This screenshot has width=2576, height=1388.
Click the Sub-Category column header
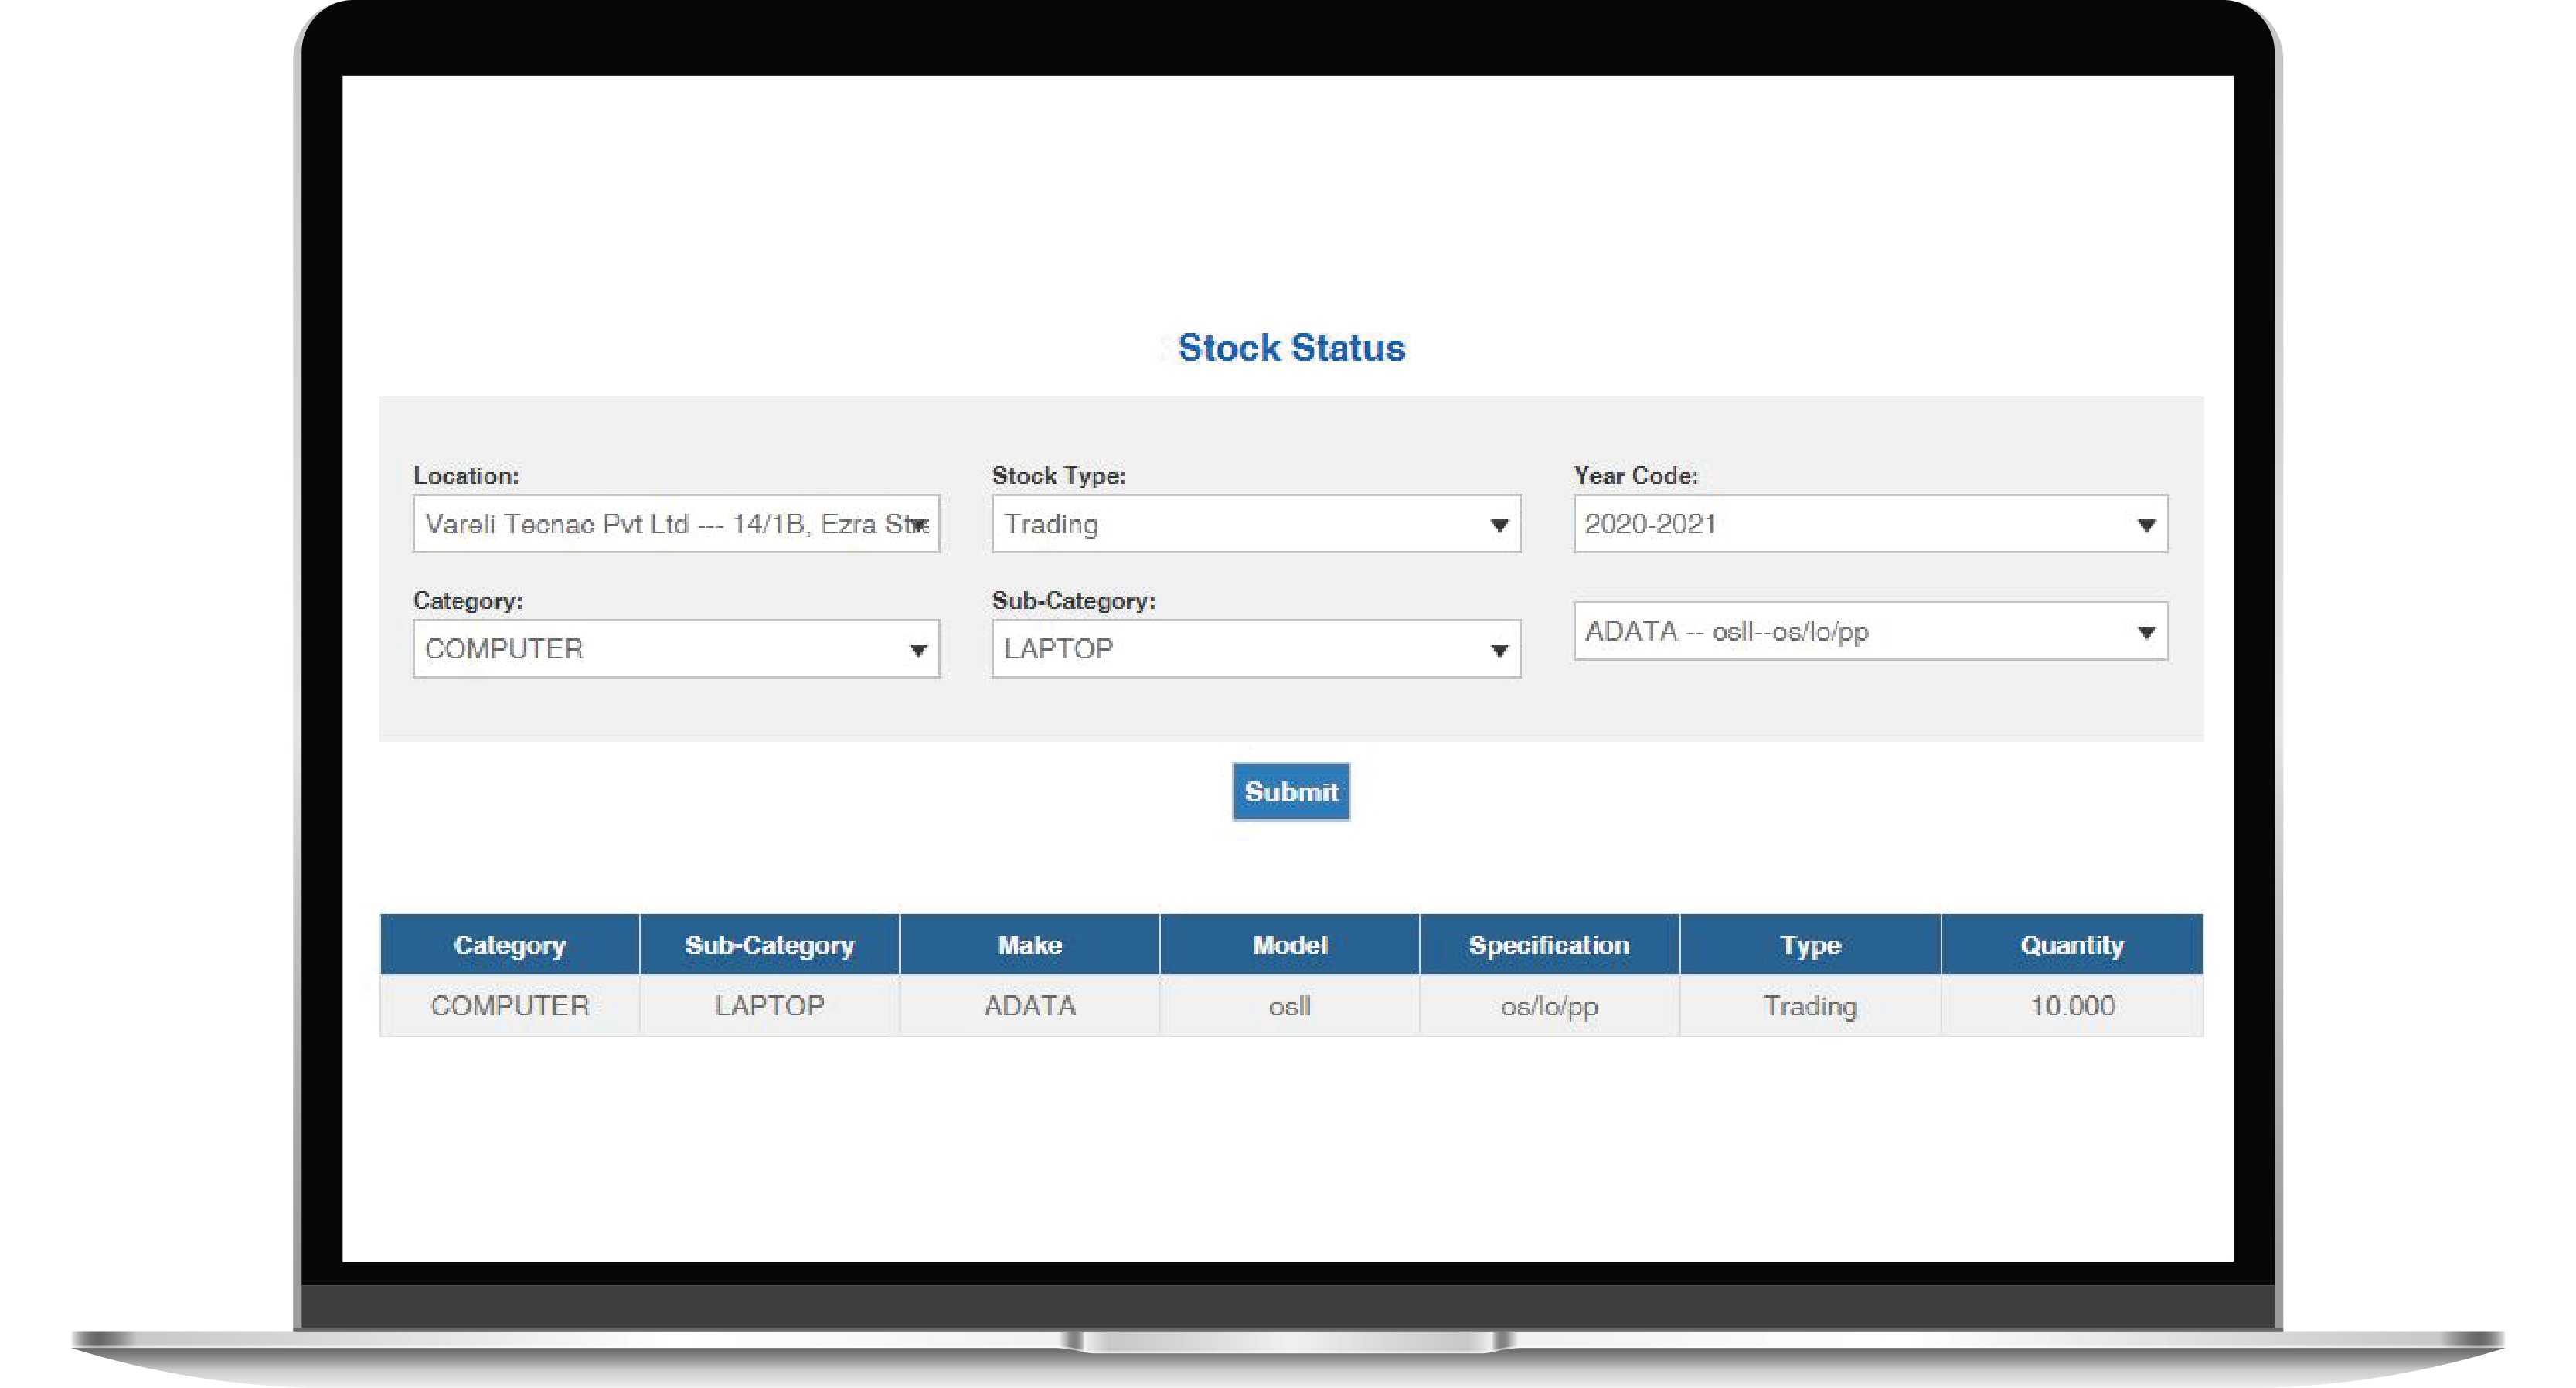pyautogui.click(x=769, y=945)
